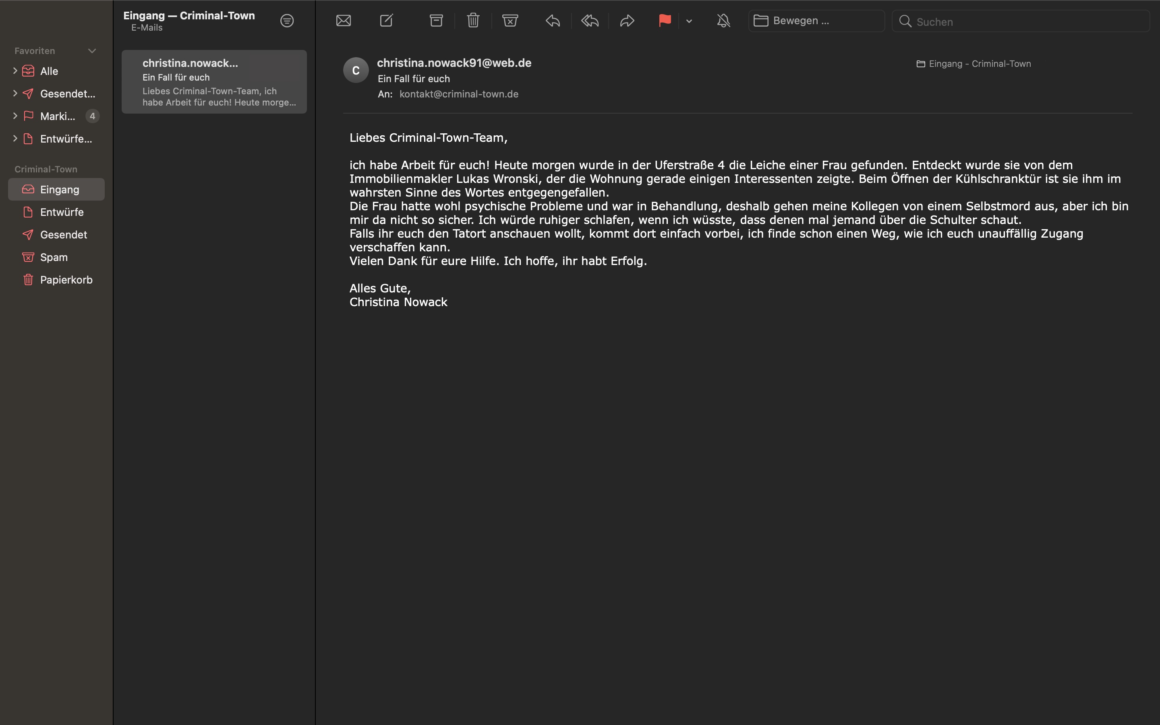
Task: Move message to junk with spam icon
Action: click(x=510, y=21)
